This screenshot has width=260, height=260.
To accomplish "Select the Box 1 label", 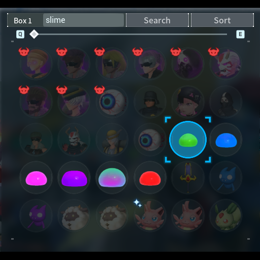I will pos(23,21).
